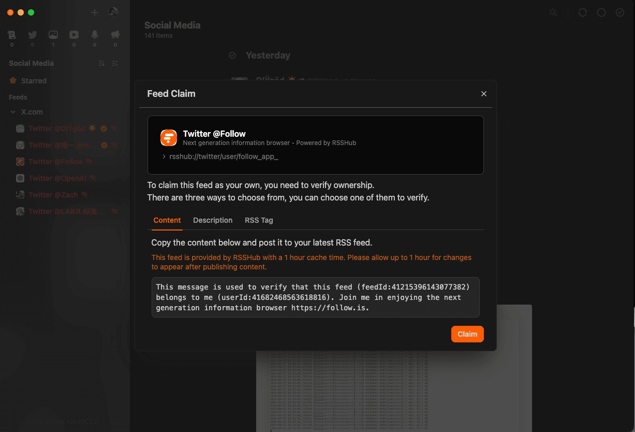
Task: Click the Claim button
Action: [467, 334]
